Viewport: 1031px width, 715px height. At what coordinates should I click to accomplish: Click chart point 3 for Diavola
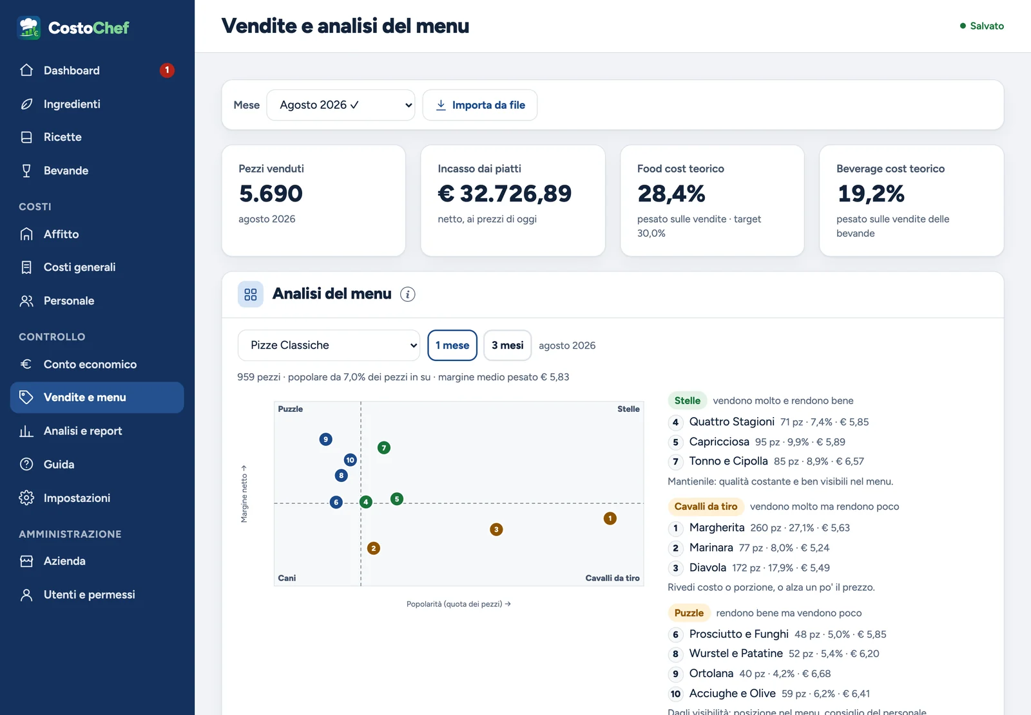[x=496, y=529]
